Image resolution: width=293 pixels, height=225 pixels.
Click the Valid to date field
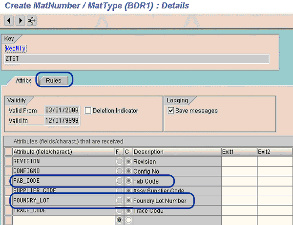click(61, 120)
